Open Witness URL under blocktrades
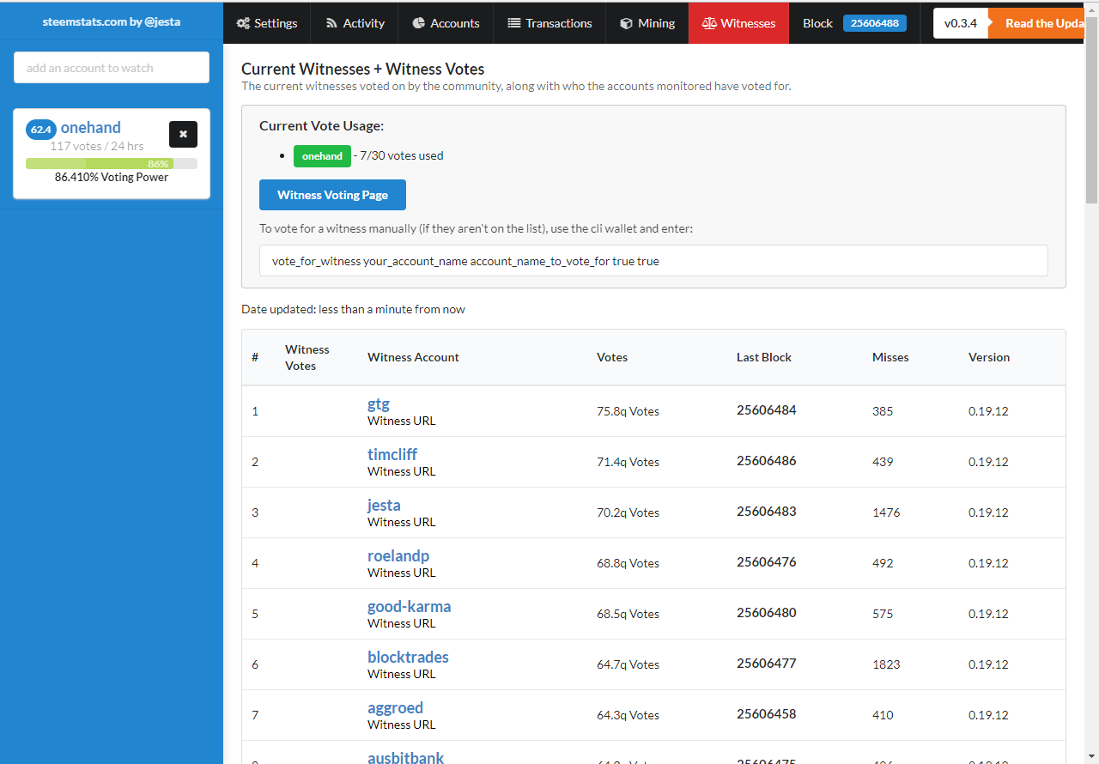This screenshot has height=764, width=1099. tap(401, 674)
